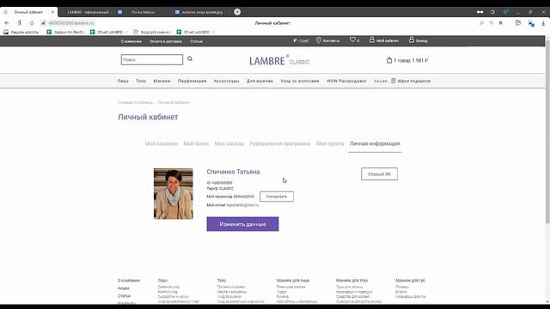Close the 'Личный кабинет' browser tab
The height and width of the screenshot is (309, 550).
52,12
